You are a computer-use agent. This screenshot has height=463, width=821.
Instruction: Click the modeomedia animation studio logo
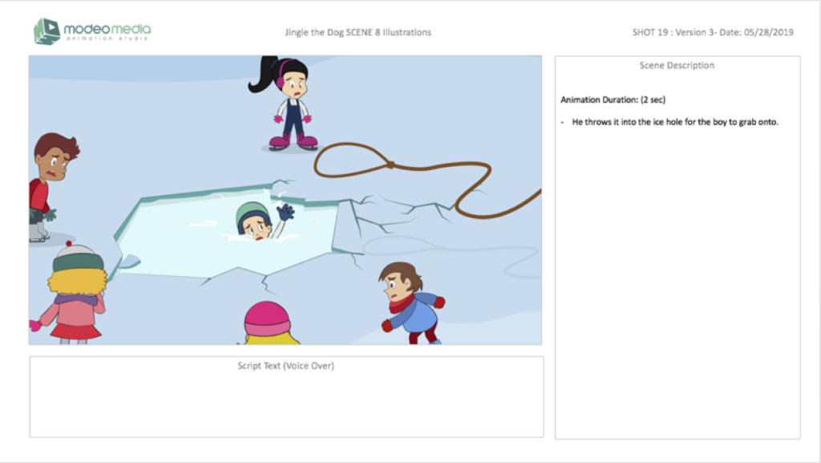click(x=92, y=31)
